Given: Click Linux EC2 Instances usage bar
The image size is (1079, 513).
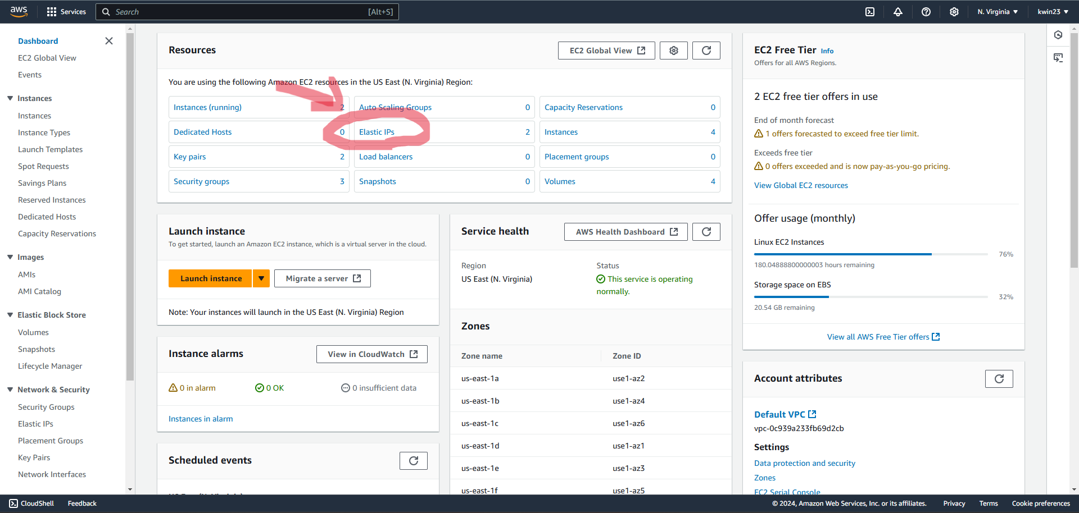Looking at the screenshot, I should click(x=871, y=254).
